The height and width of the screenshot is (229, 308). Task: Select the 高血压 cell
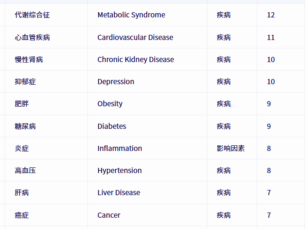[25, 171]
